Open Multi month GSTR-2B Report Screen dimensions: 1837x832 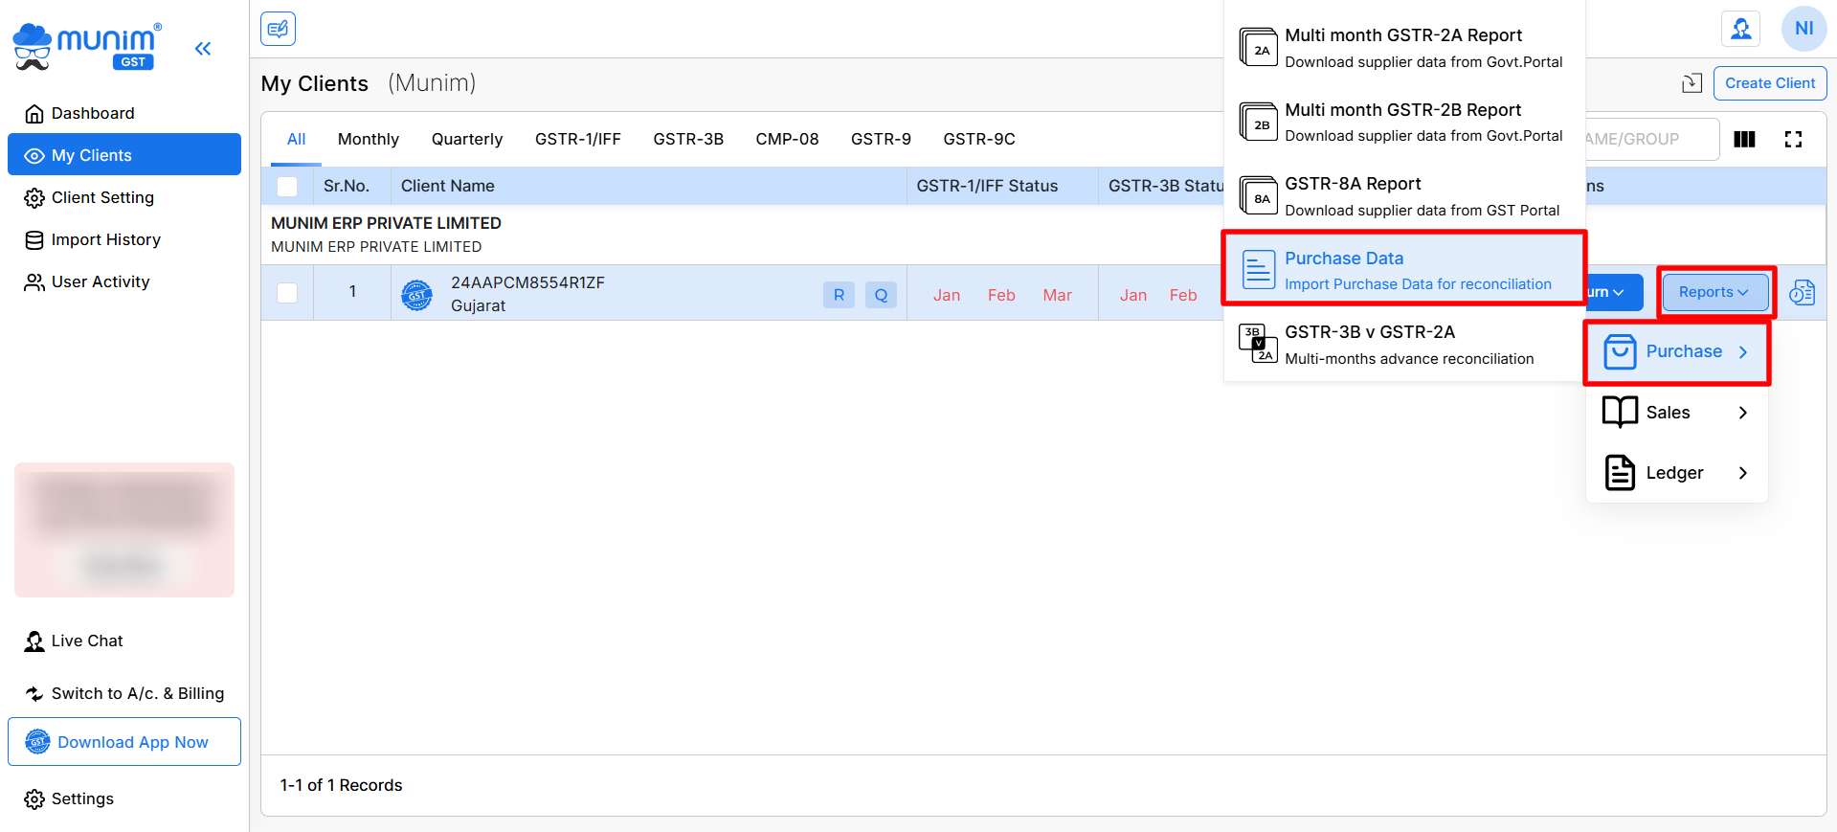pyautogui.click(x=1403, y=122)
